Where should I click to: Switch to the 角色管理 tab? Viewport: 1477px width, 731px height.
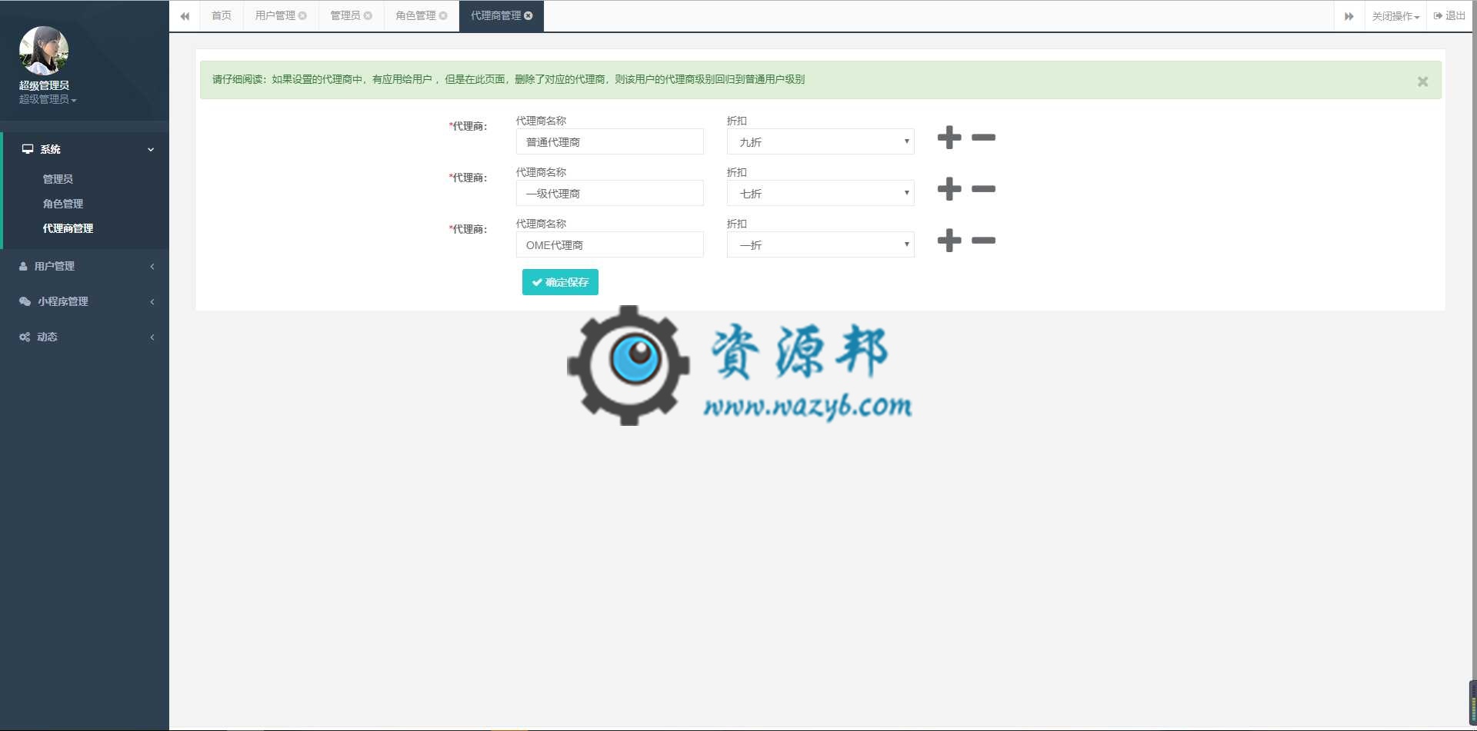[415, 15]
